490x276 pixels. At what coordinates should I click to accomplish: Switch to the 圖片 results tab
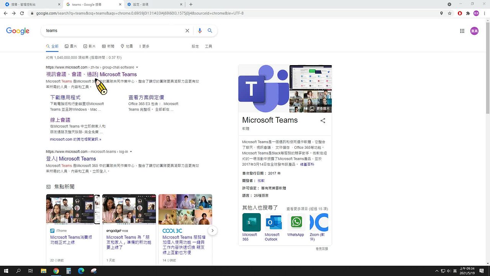tap(71, 46)
